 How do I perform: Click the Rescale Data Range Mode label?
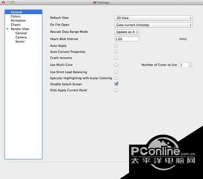click(x=69, y=32)
